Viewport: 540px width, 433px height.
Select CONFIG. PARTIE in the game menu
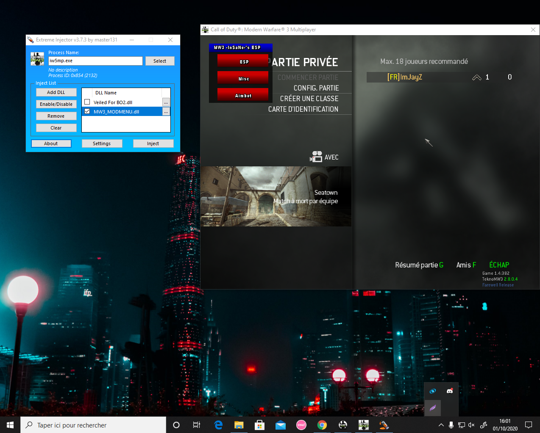[x=316, y=88]
